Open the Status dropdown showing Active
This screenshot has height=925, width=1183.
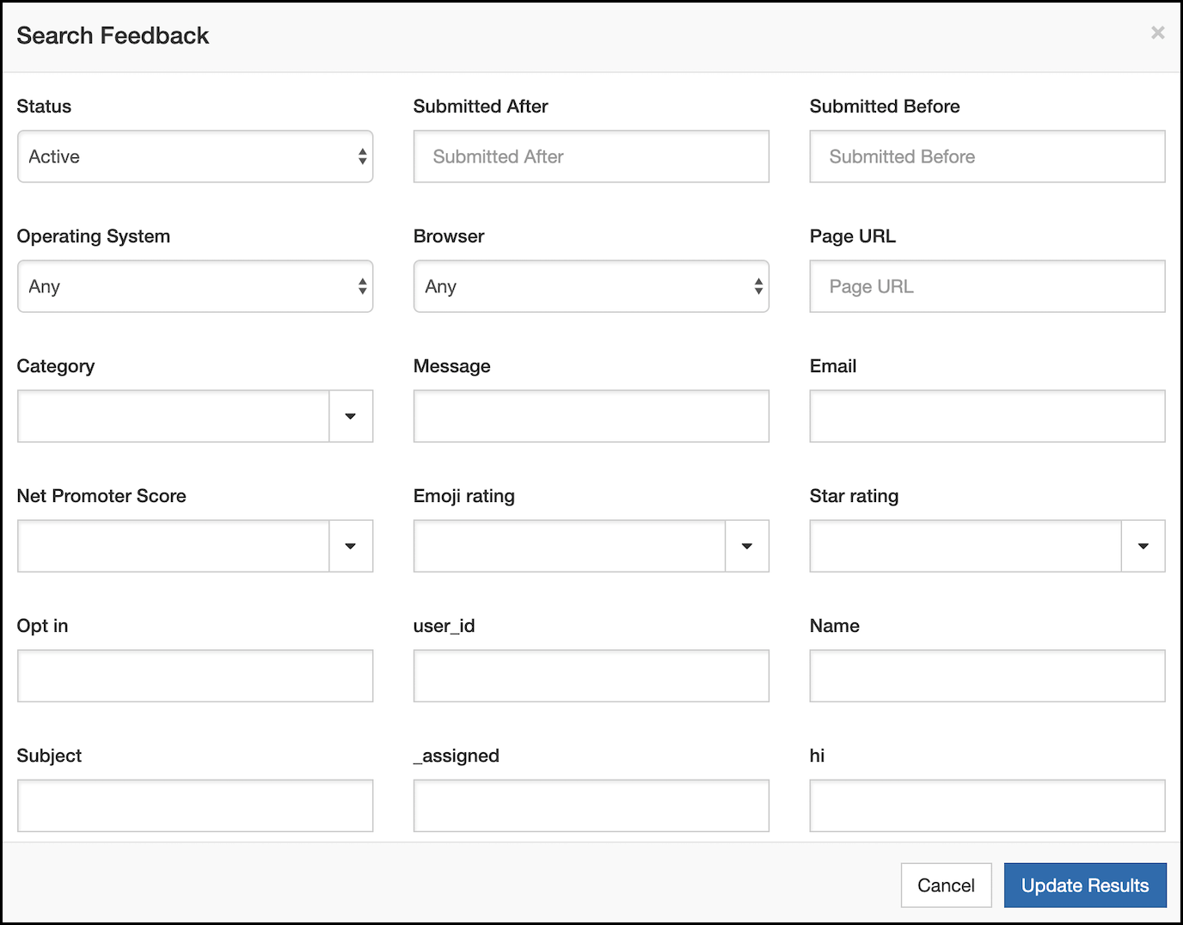click(x=195, y=156)
